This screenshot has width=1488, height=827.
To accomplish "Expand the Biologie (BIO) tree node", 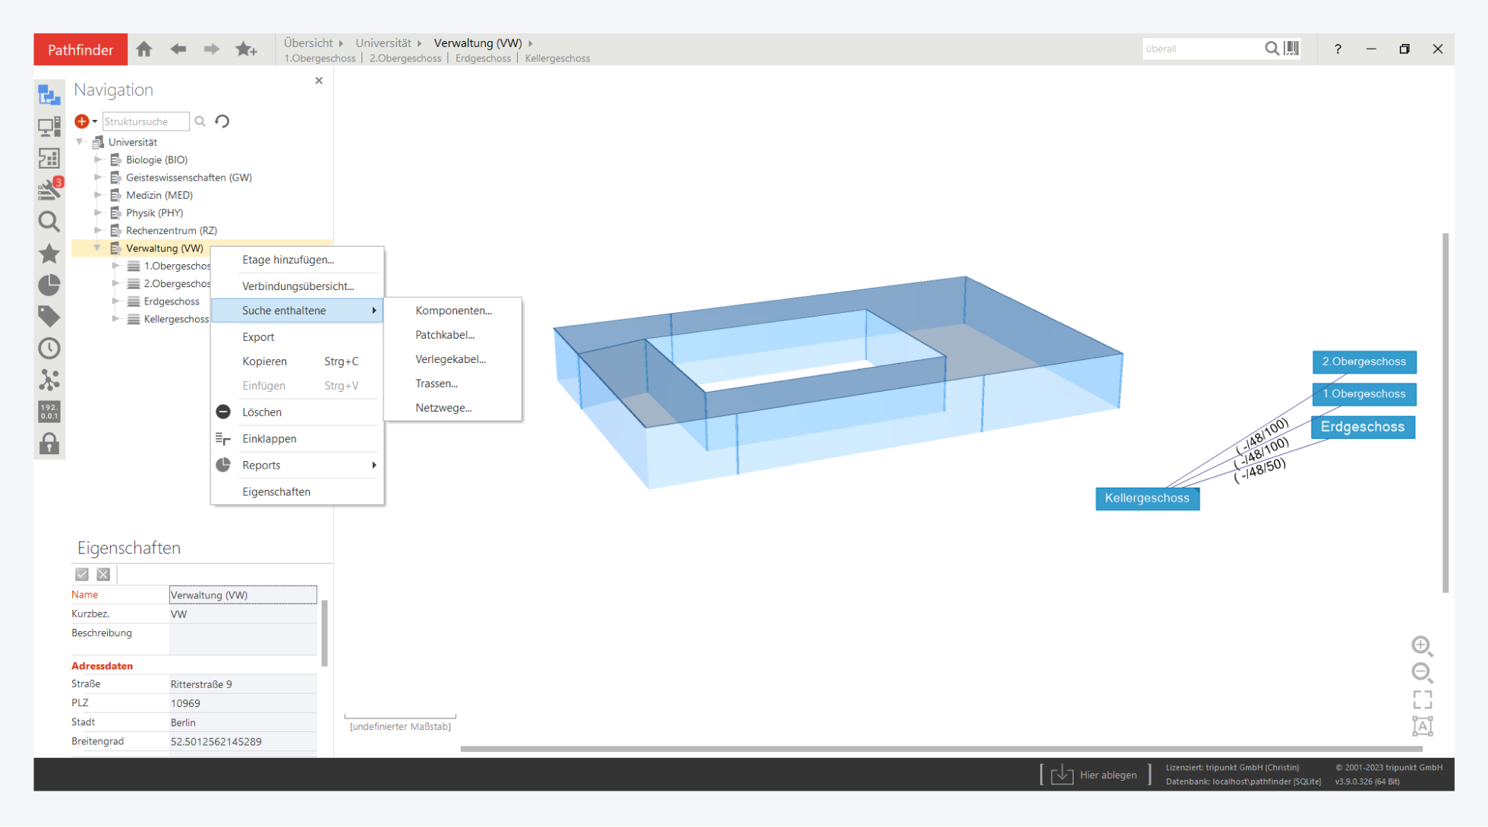I will click(x=98, y=159).
